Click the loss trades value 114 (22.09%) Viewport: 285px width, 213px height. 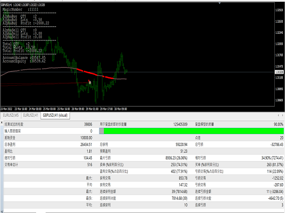tap(275, 171)
